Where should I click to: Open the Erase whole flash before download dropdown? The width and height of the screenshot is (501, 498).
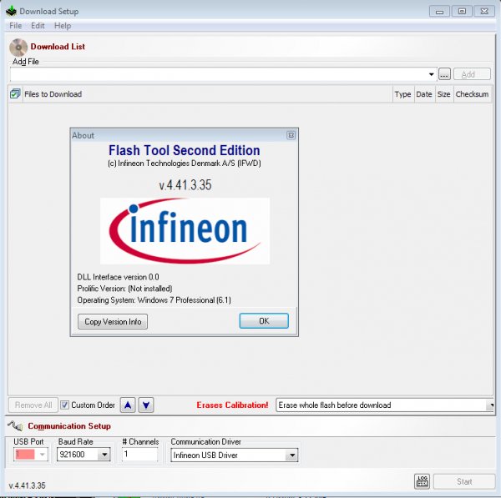385,405
